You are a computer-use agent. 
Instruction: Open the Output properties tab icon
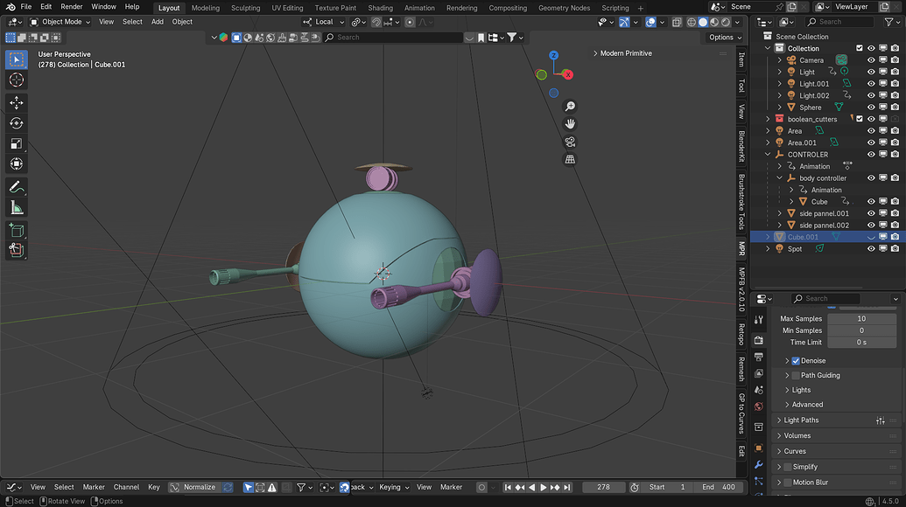pos(759,357)
